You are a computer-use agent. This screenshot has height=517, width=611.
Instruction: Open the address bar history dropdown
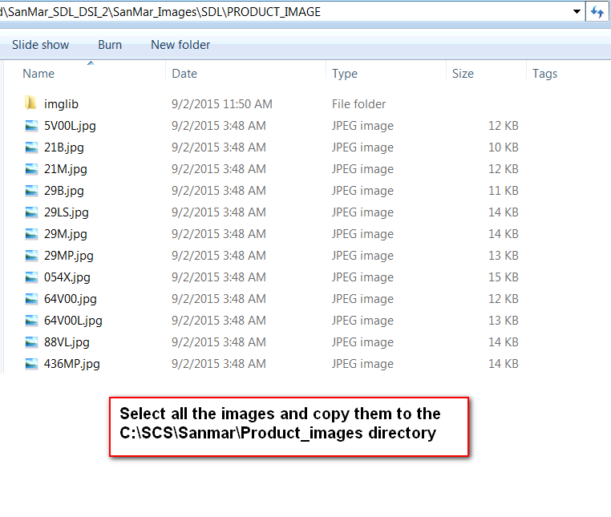577,12
